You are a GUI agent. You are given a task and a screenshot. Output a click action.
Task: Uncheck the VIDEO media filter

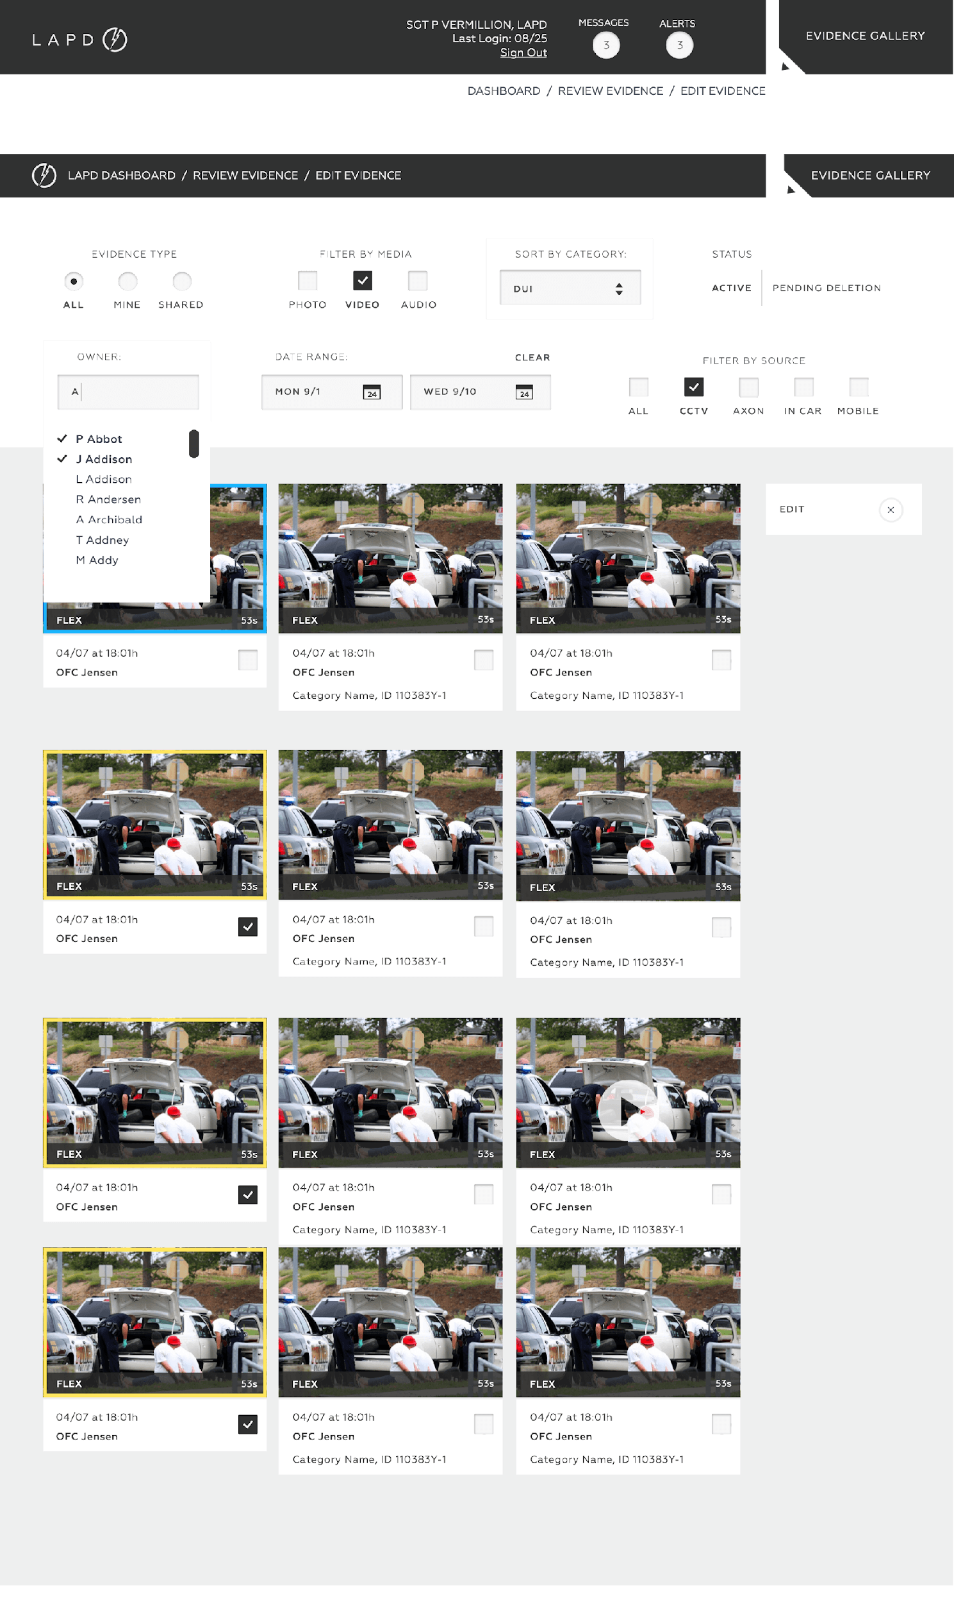363,280
